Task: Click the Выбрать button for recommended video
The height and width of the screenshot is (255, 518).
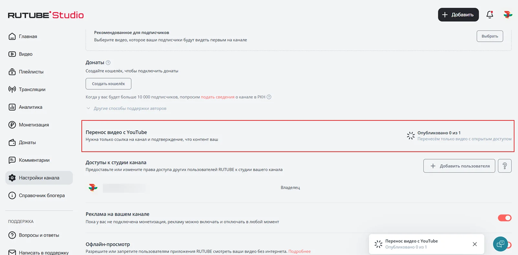Action: pos(490,36)
